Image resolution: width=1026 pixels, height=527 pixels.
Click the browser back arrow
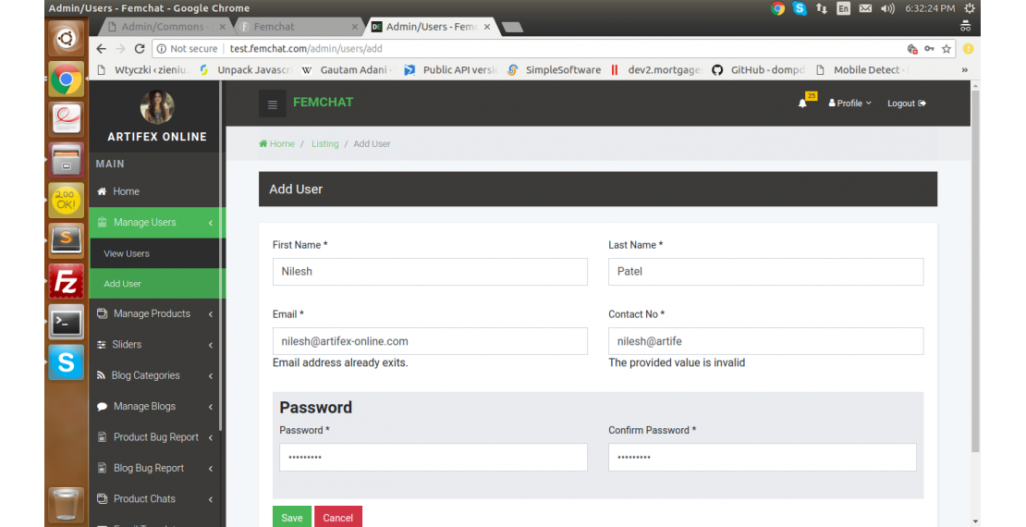point(100,49)
